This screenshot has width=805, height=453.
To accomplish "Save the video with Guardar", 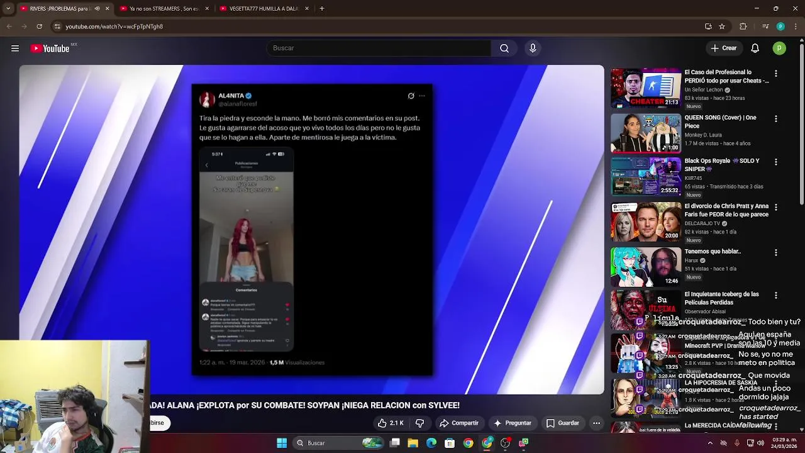I will coord(562,423).
